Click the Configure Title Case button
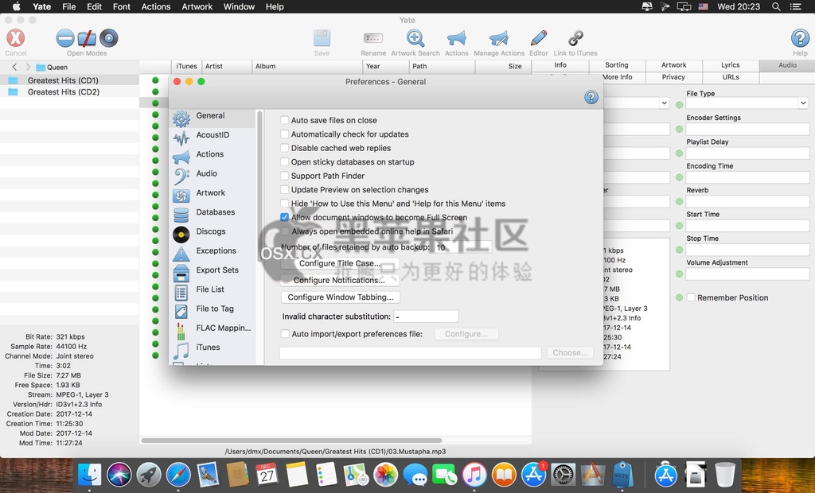Image resolution: width=815 pixels, height=493 pixels. (x=340, y=263)
